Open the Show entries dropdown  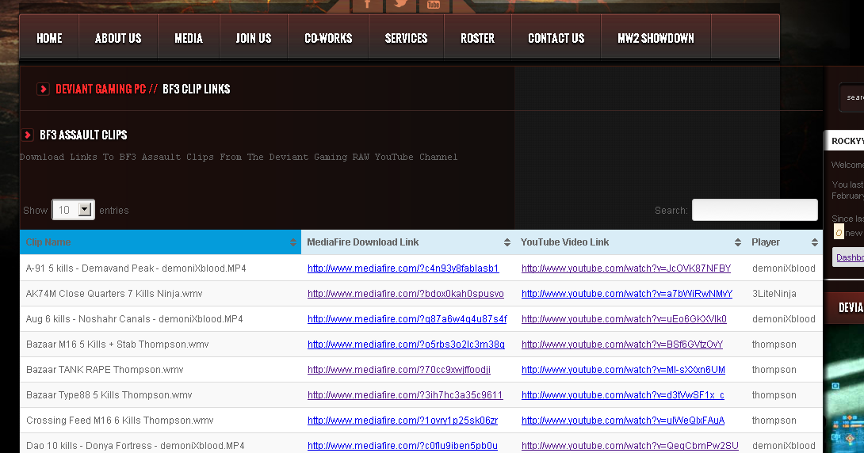[x=73, y=210]
